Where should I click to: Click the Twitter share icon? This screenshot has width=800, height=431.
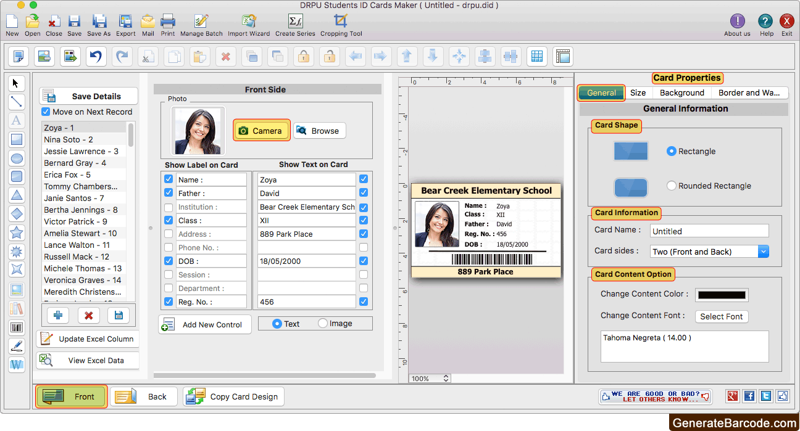(766, 396)
